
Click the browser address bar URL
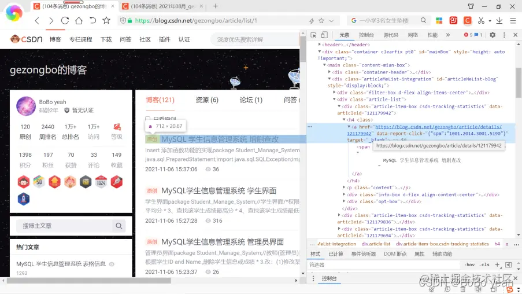tap(196, 21)
